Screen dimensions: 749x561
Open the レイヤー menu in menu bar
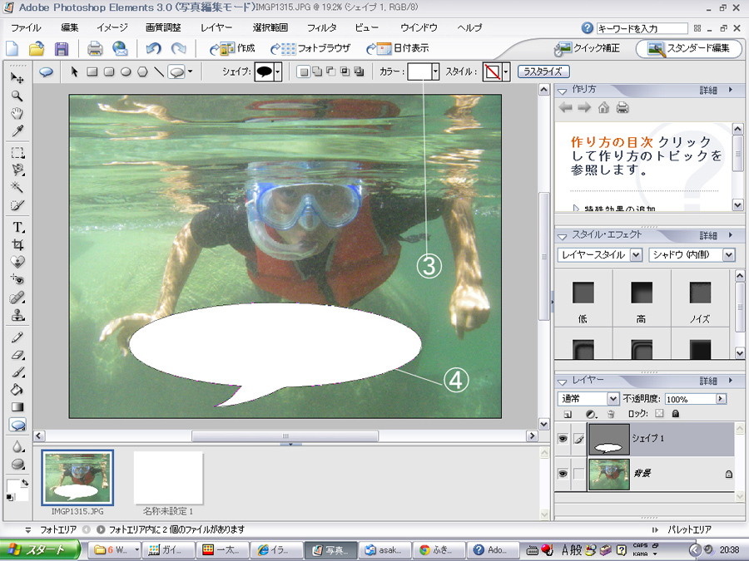pyautogui.click(x=216, y=27)
